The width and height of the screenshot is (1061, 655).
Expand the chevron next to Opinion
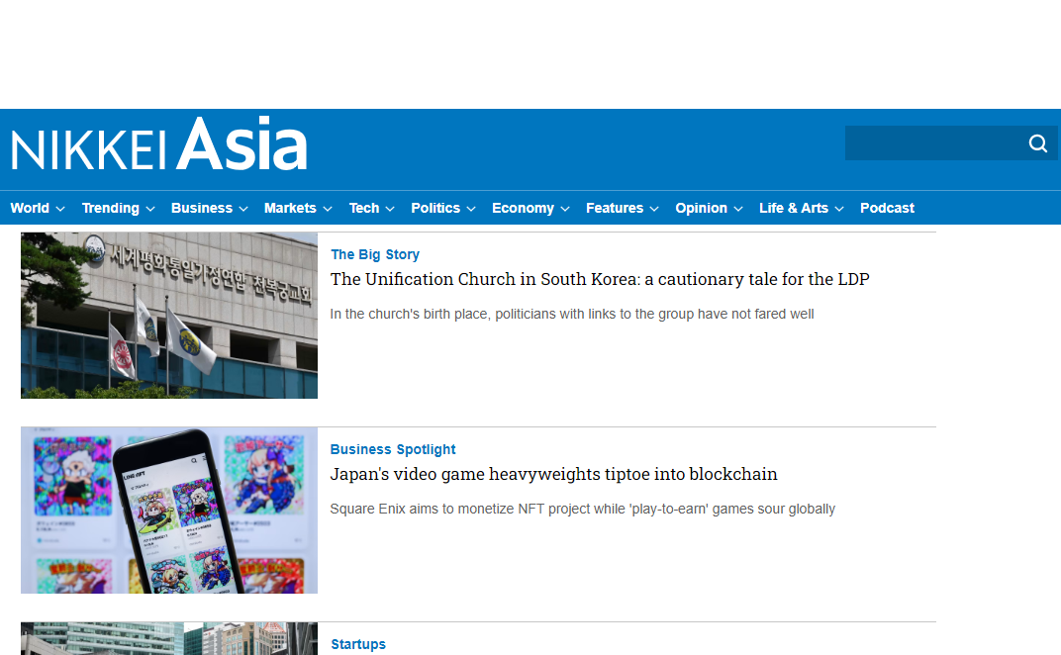point(738,209)
